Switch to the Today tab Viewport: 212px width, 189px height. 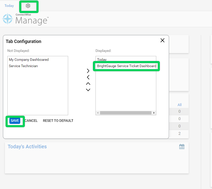9,6
